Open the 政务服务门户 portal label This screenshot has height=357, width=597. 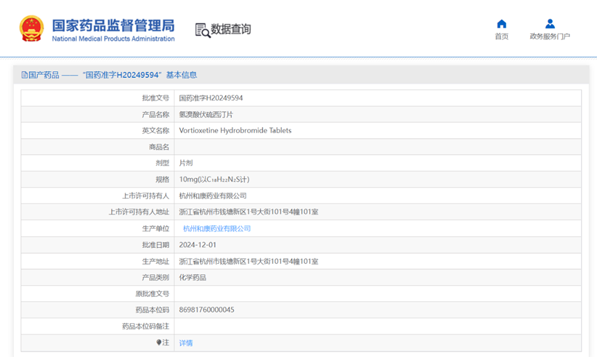550,37
